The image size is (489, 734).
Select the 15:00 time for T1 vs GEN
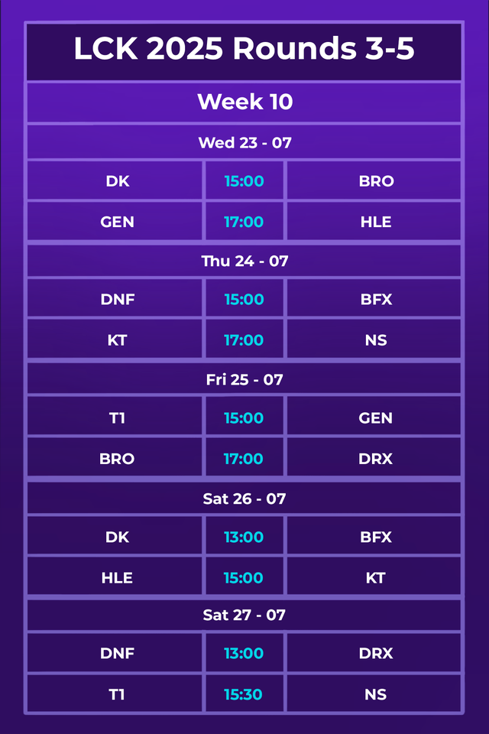coord(244,418)
